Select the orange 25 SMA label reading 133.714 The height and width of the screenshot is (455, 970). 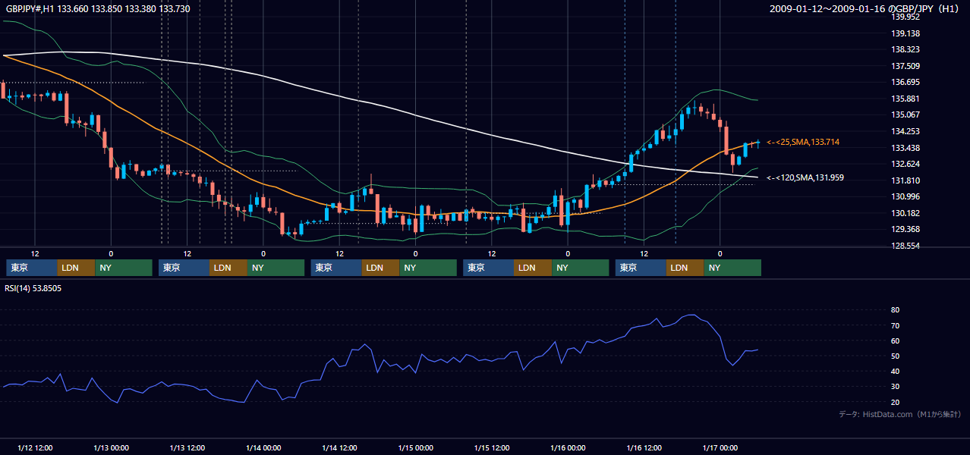pos(803,142)
